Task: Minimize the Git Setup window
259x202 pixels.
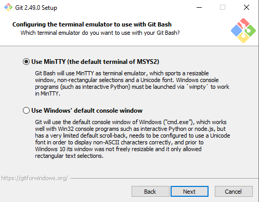Action: pyautogui.click(x=199, y=7)
